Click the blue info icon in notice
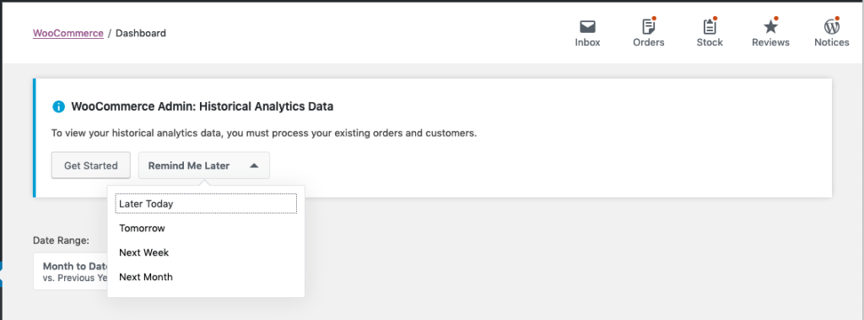 coord(58,106)
